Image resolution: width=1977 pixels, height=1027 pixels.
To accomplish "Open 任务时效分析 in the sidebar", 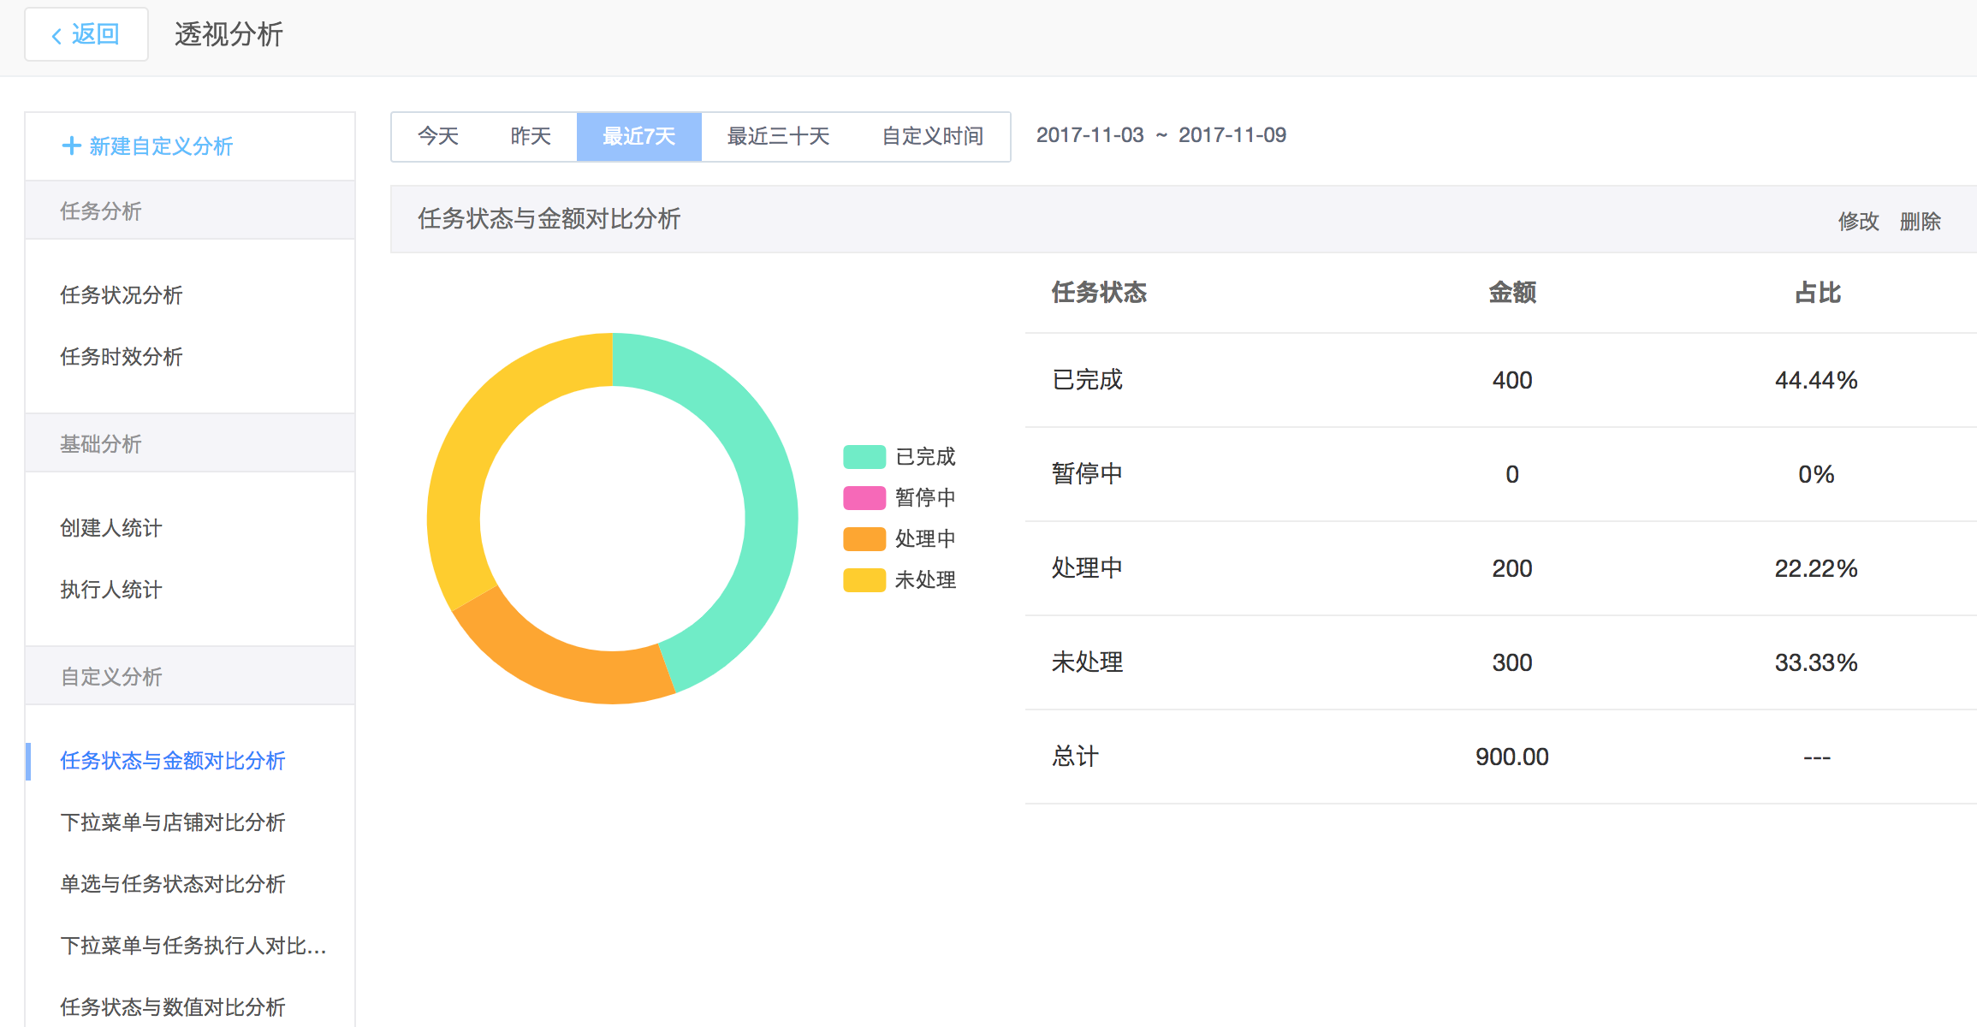I will coord(122,357).
